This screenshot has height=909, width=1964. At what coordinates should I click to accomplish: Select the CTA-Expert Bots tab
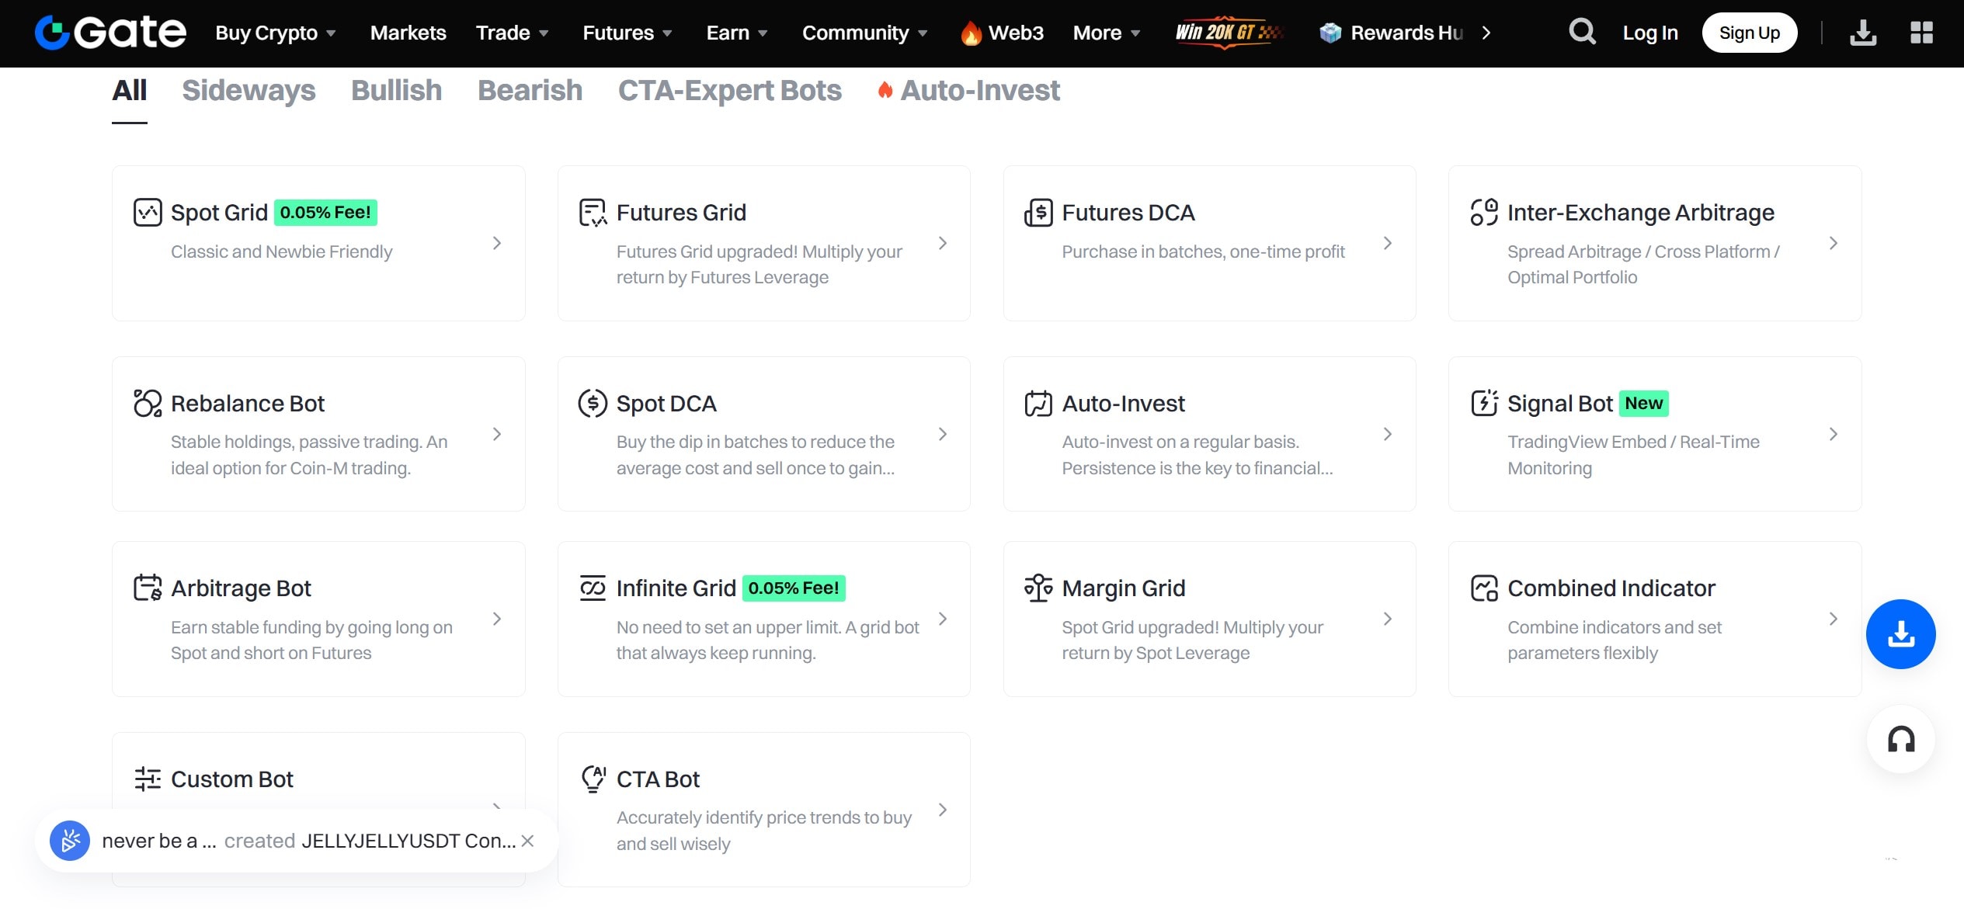coord(728,90)
